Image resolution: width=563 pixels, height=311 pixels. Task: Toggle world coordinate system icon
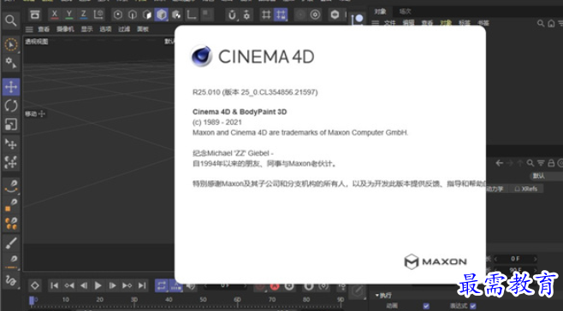pyautogui.click(x=98, y=15)
